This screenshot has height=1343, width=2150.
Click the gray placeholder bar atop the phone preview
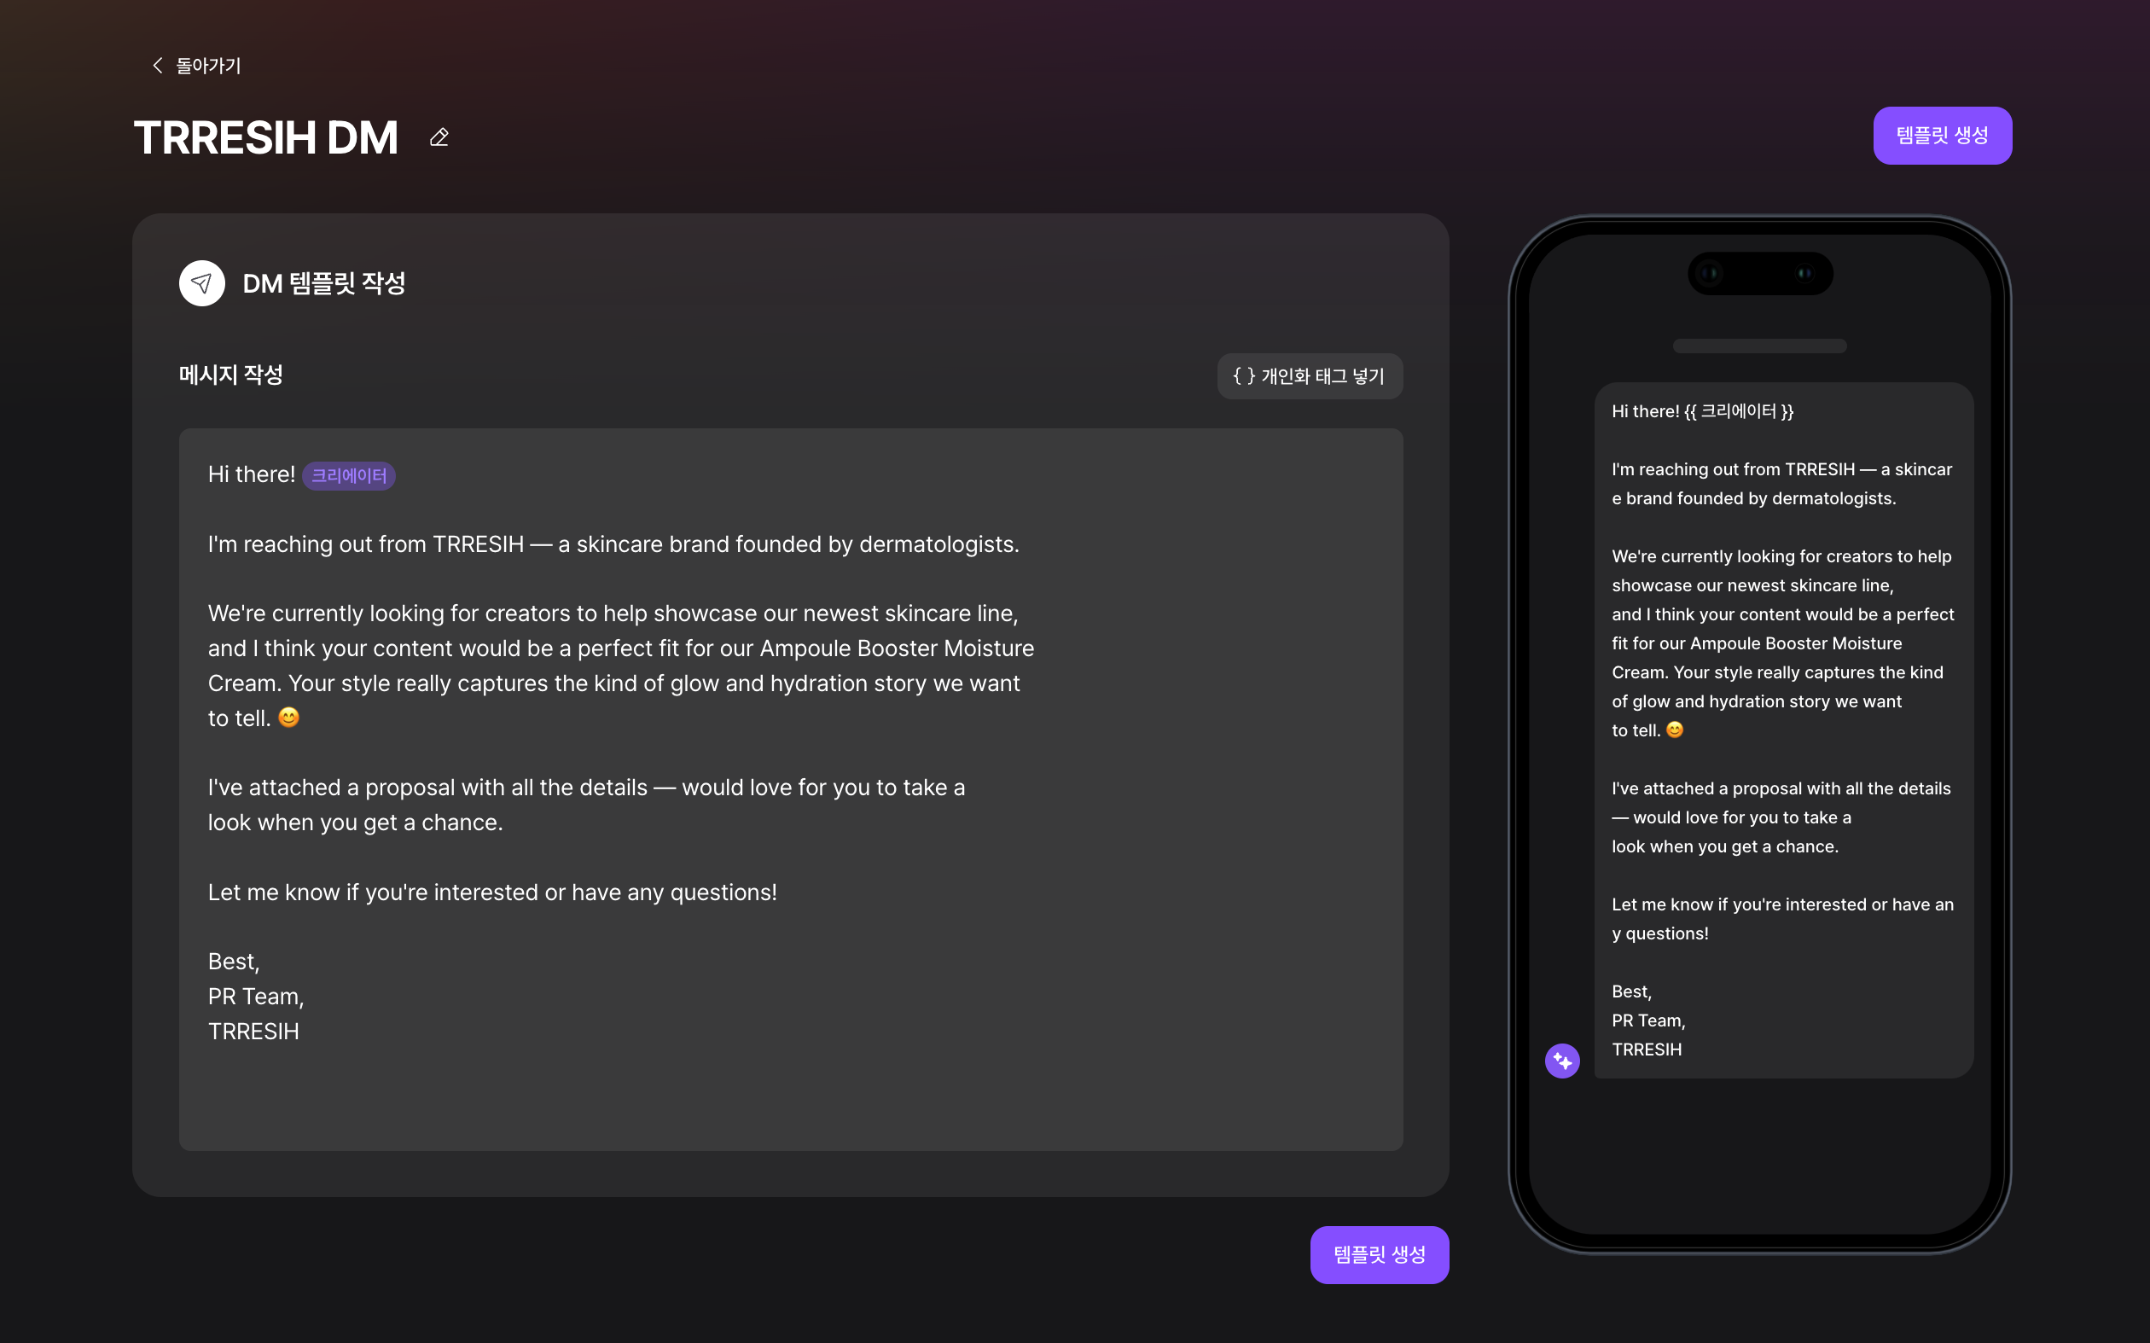coord(1759,346)
